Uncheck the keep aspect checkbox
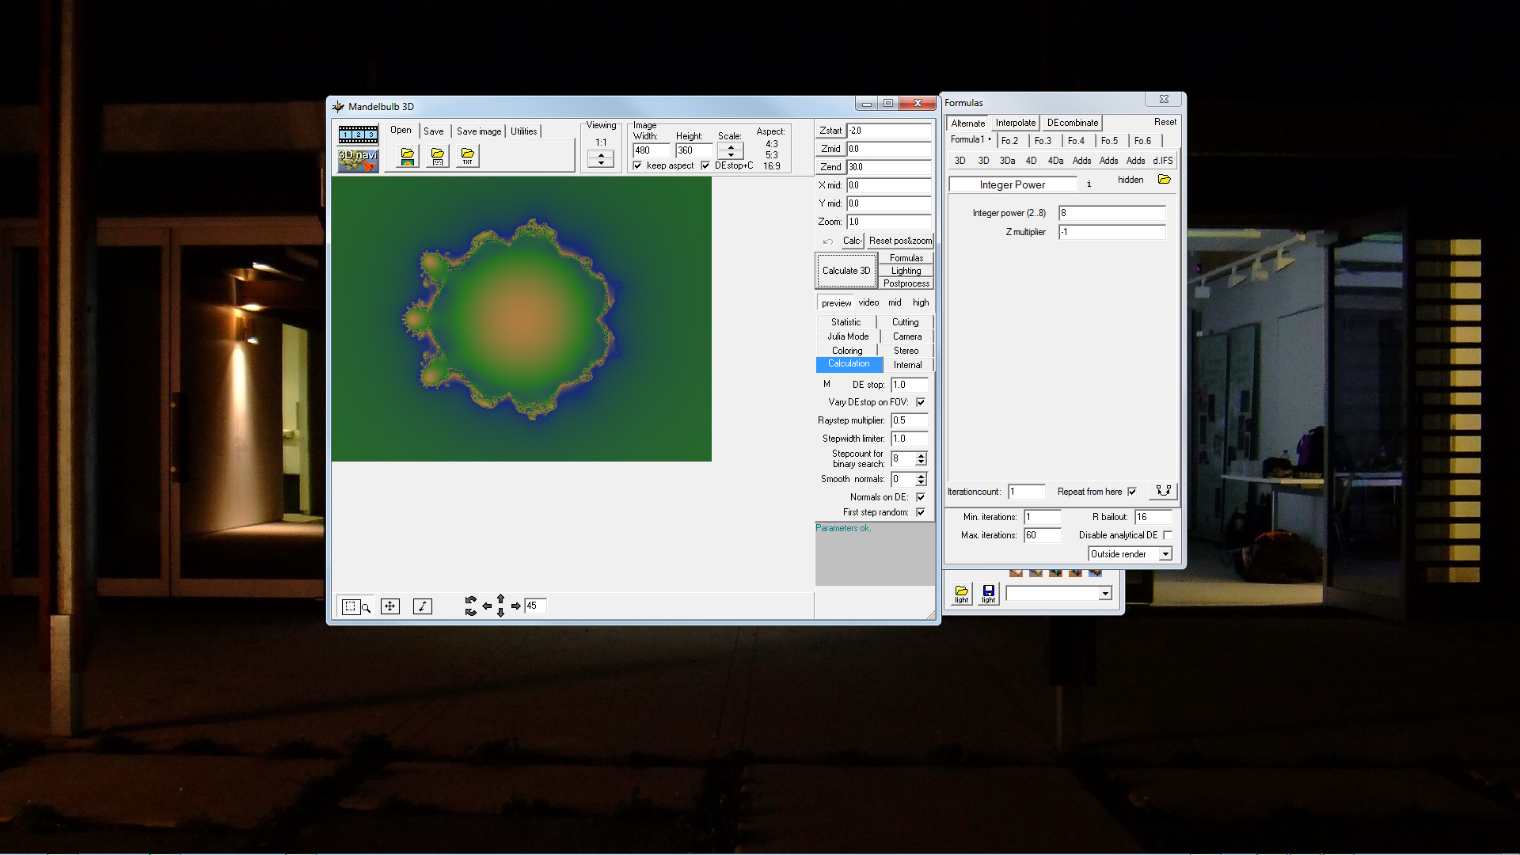1520x855 pixels. click(638, 166)
